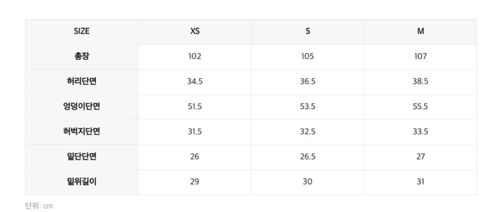Click the S 허벅지단면 value 32.5
This screenshot has height=212, width=502.
307,132
